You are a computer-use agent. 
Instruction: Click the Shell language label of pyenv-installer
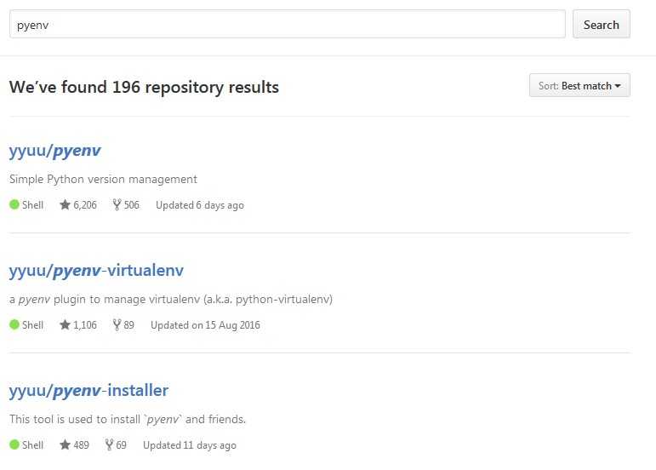point(32,445)
